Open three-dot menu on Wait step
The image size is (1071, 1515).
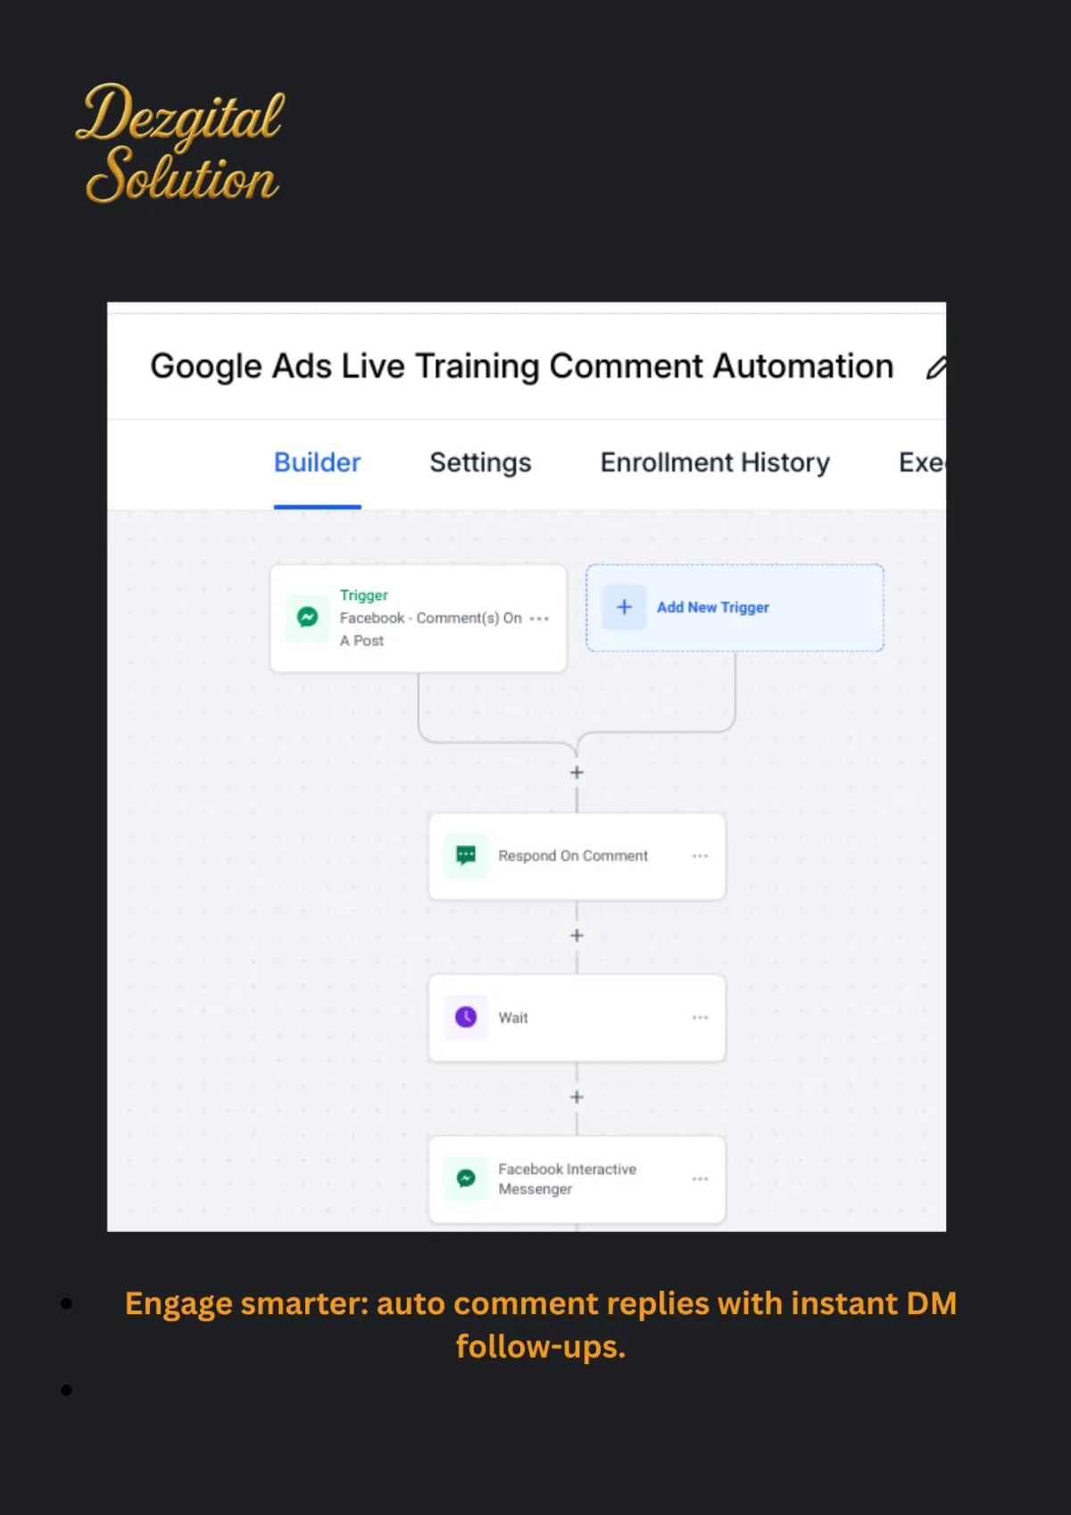(x=700, y=1017)
